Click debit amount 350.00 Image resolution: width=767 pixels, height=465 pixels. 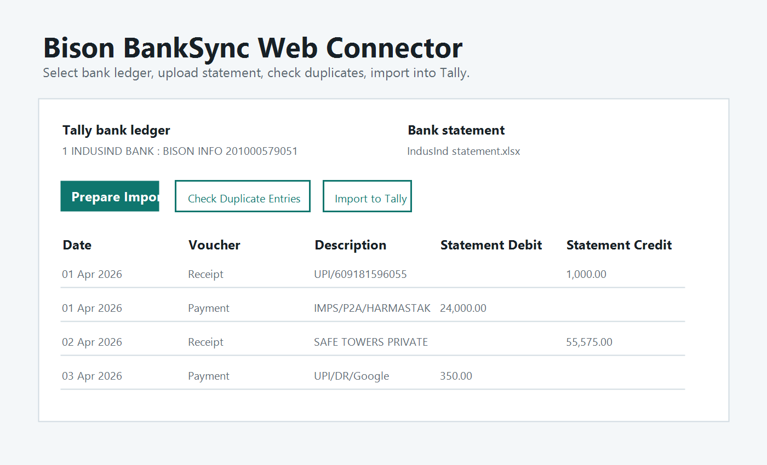click(456, 376)
